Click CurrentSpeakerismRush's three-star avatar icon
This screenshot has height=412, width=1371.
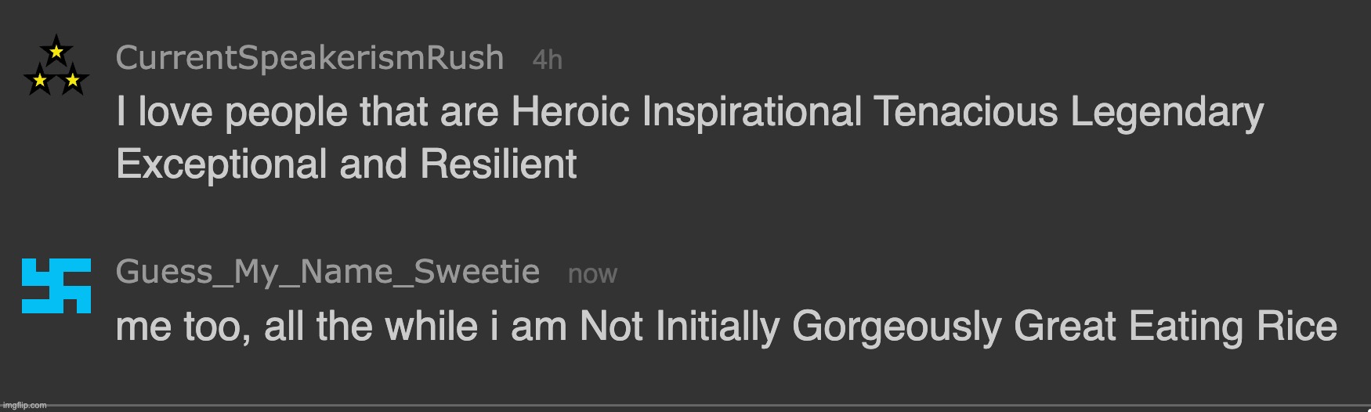pos(56,67)
